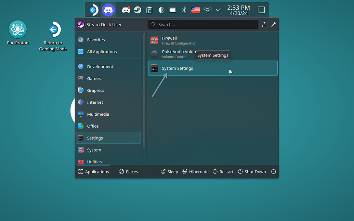Click the battery status tray icon
Screen dimensions: 354x221
click(x=172, y=10)
